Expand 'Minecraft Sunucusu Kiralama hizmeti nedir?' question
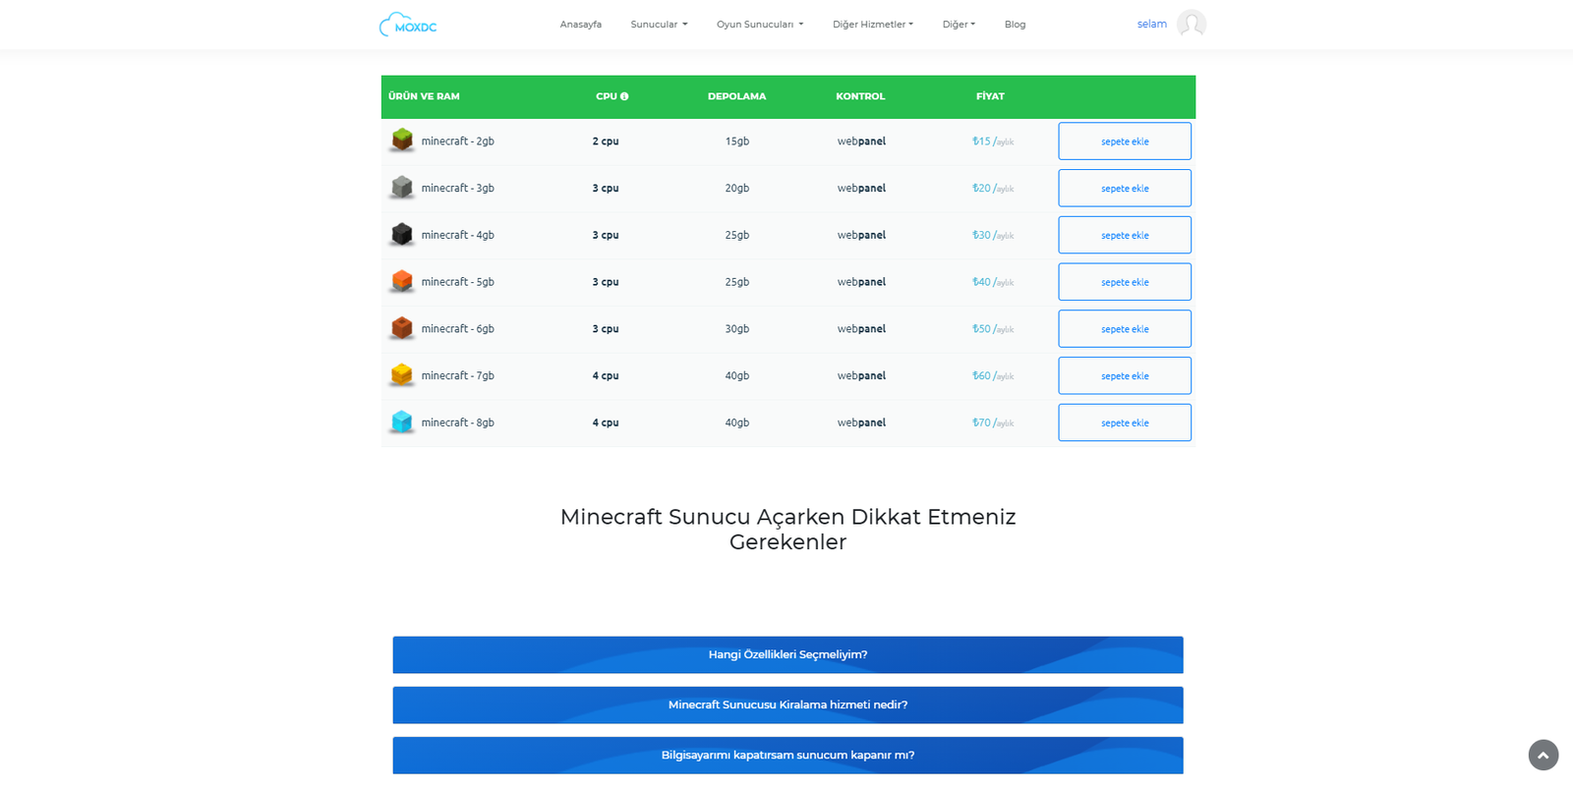The image size is (1573, 788). [x=787, y=704]
